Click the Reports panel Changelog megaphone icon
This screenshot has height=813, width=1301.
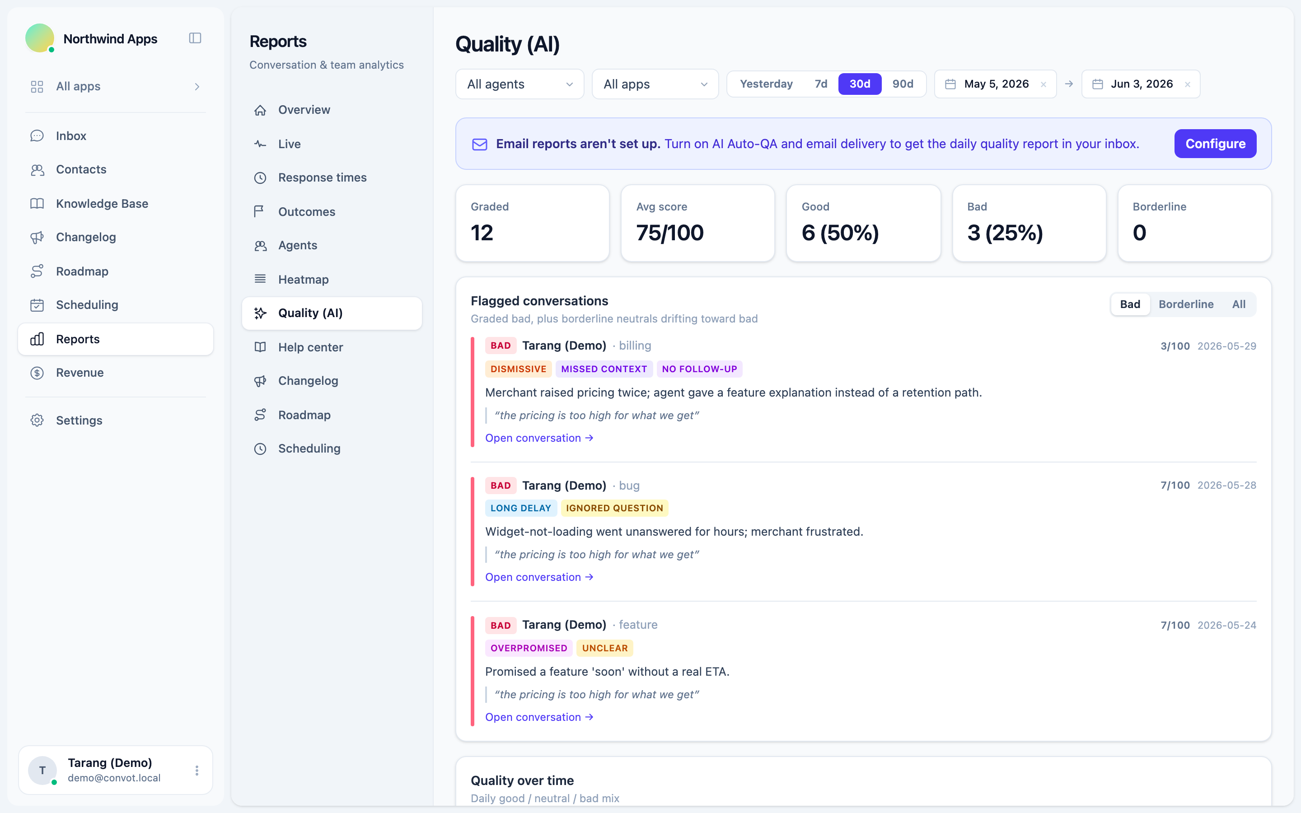tap(260, 381)
